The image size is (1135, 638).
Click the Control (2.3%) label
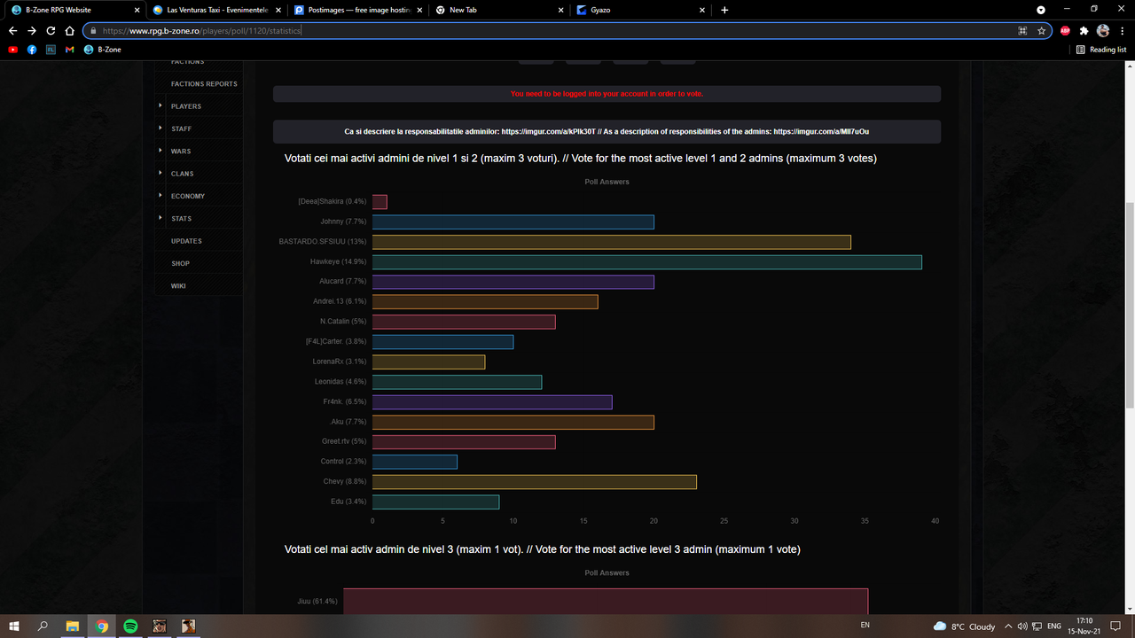tap(344, 462)
